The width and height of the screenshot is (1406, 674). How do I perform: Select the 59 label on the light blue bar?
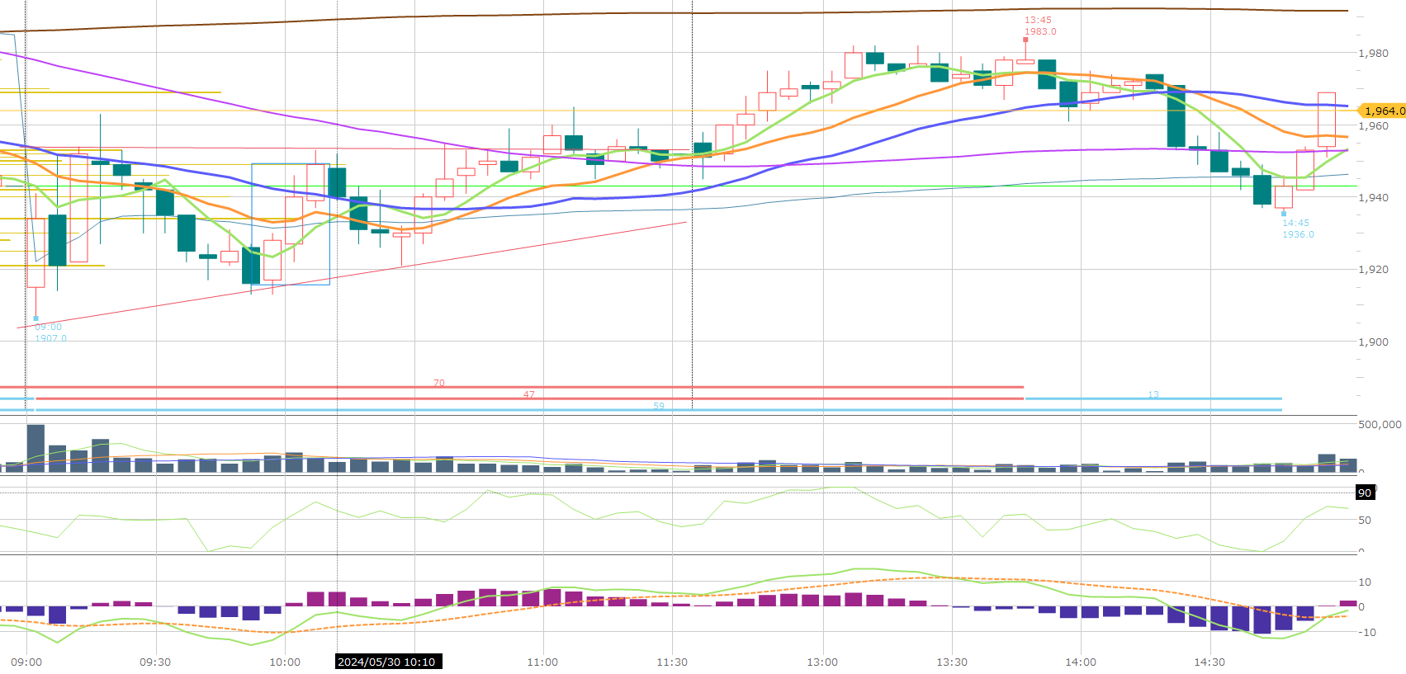click(x=659, y=406)
